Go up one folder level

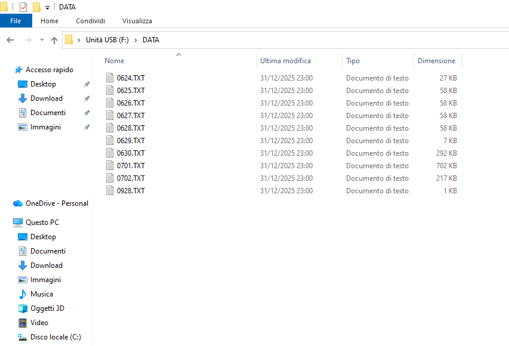(x=54, y=40)
